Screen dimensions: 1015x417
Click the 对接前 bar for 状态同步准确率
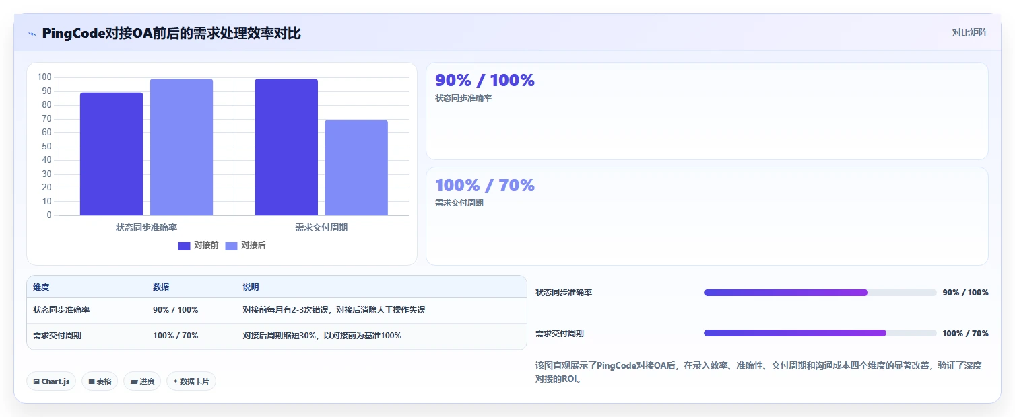111,154
